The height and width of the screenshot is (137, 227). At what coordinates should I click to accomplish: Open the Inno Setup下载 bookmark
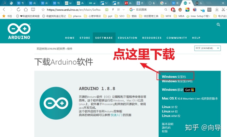pos(199,16)
